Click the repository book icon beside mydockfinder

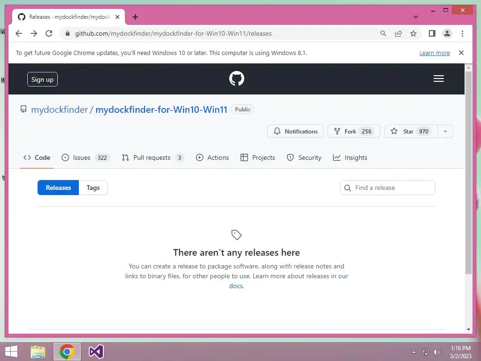coord(23,109)
